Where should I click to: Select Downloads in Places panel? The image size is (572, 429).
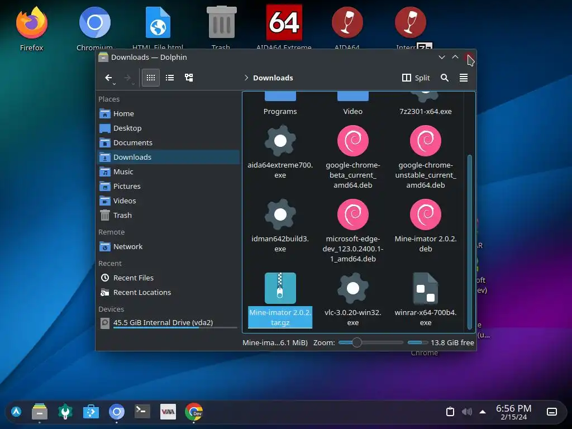[x=169, y=157]
